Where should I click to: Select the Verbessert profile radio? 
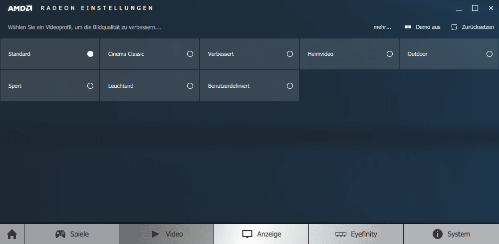click(290, 54)
